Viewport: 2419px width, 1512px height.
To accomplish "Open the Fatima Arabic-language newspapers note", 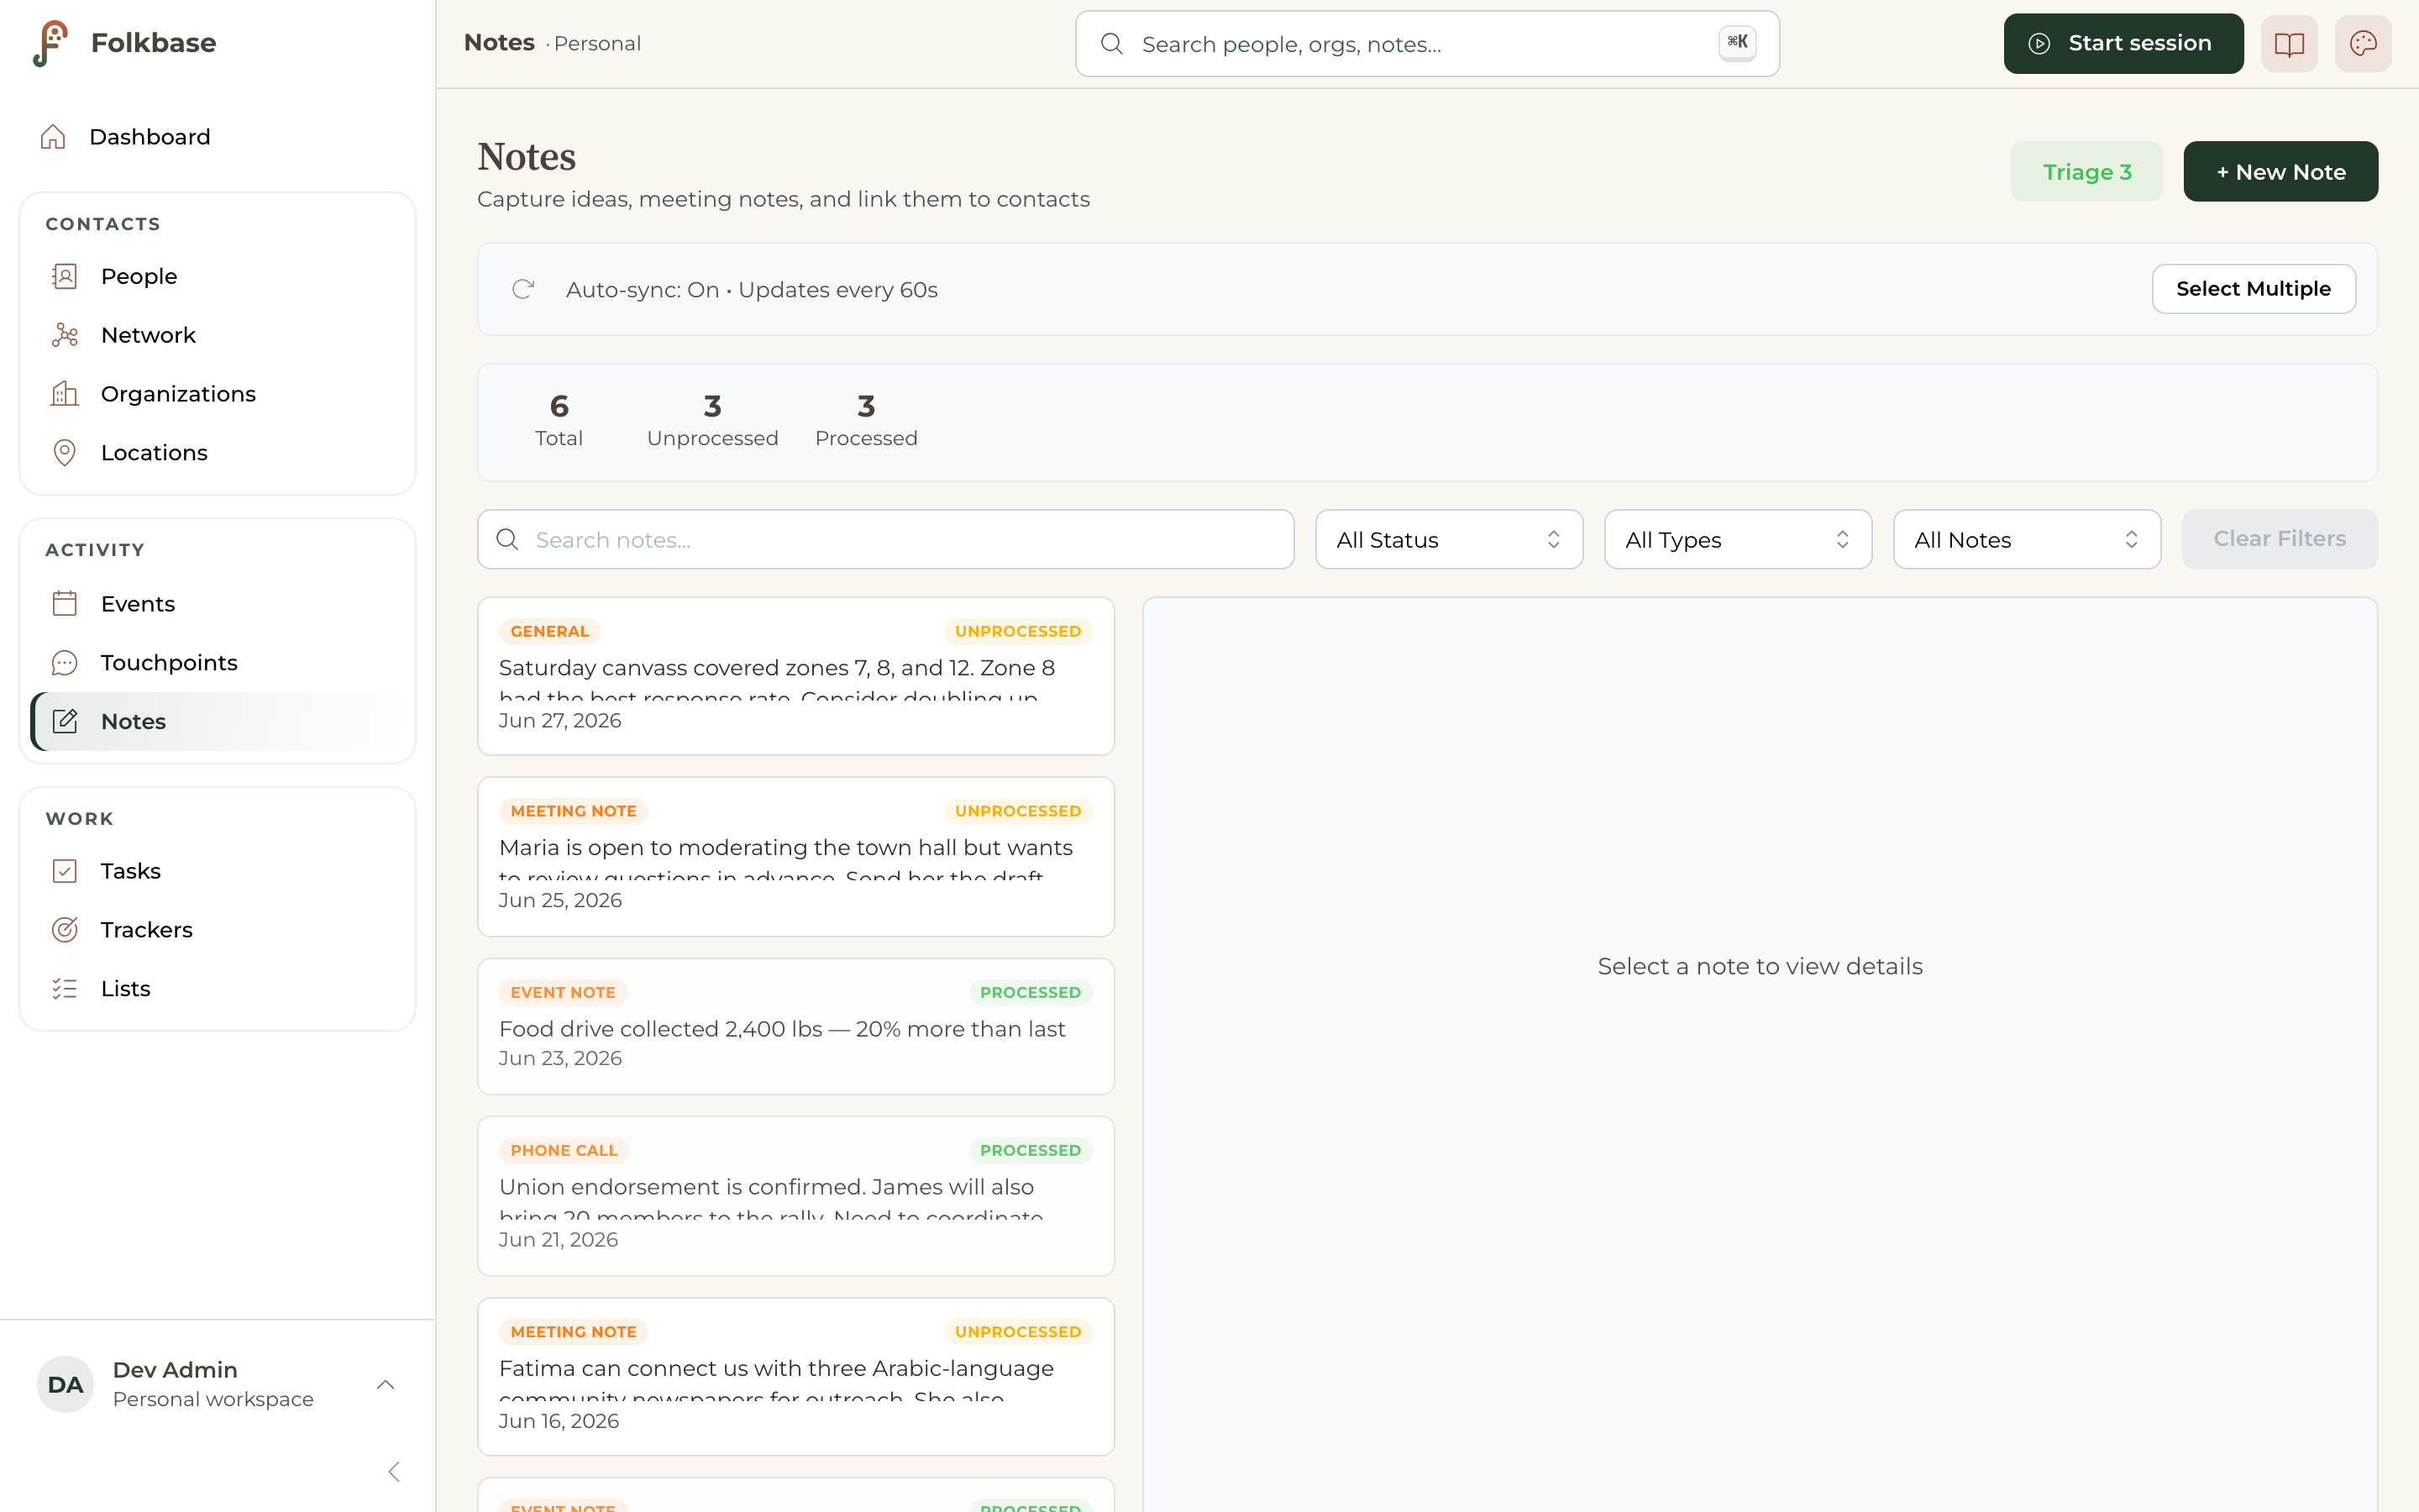I will pyautogui.click(x=795, y=1377).
